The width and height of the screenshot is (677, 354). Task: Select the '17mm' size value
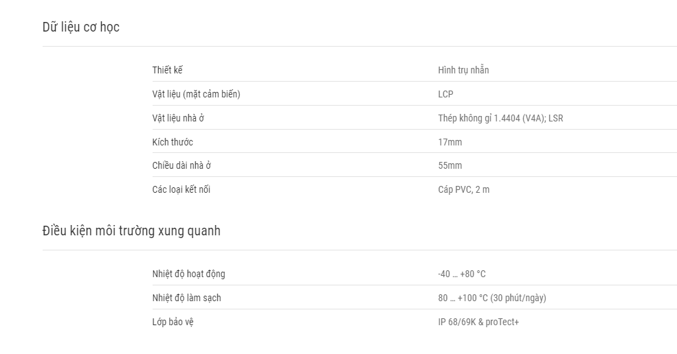click(450, 142)
